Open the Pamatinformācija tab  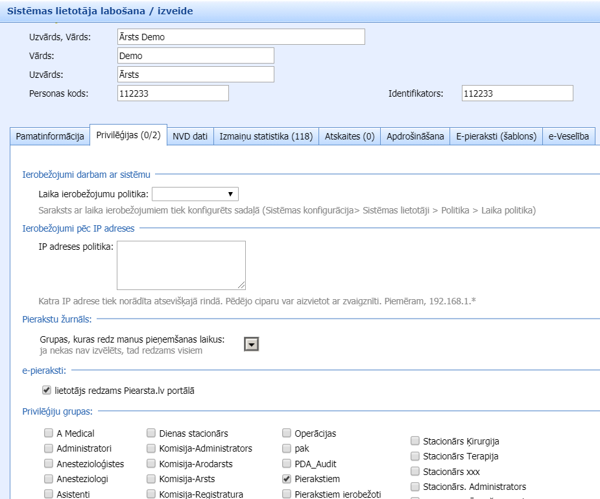[x=50, y=136]
